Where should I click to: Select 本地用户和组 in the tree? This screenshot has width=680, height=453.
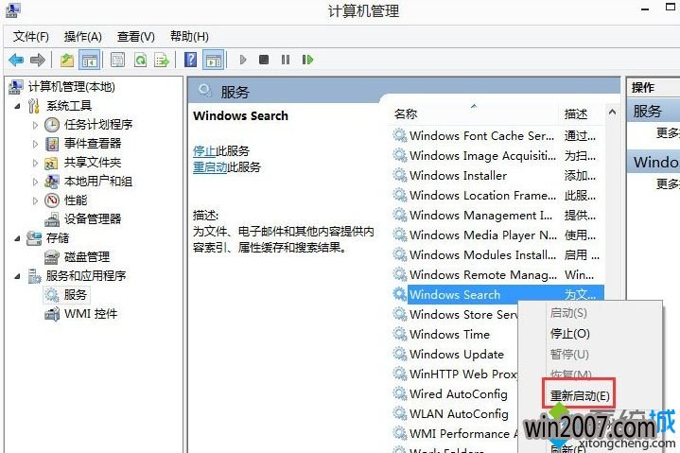98,182
